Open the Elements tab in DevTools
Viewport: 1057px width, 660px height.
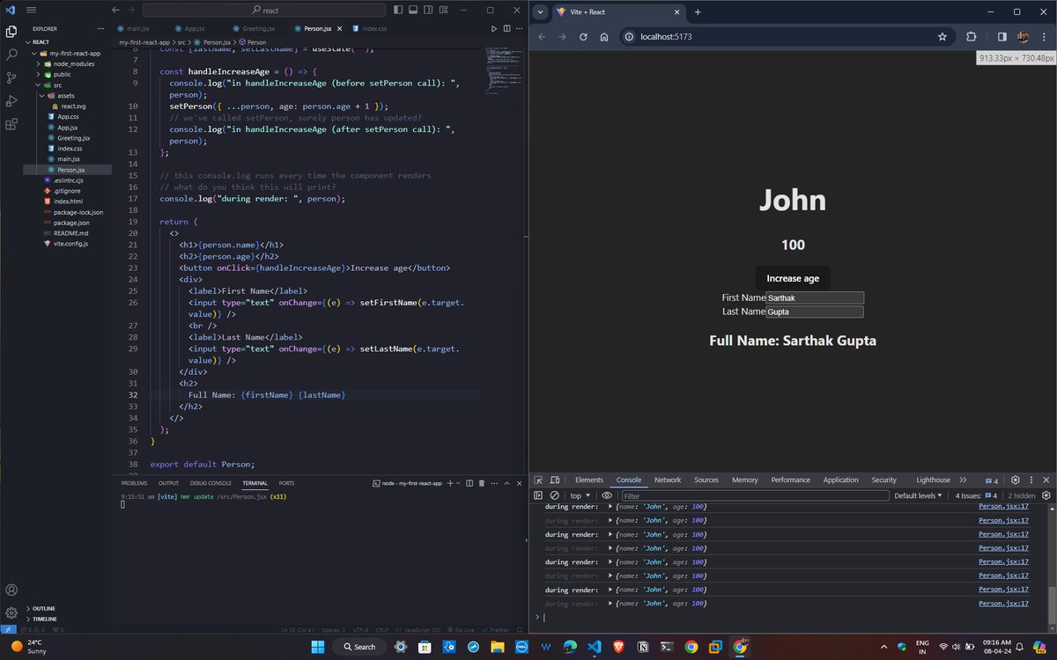pos(589,480)
